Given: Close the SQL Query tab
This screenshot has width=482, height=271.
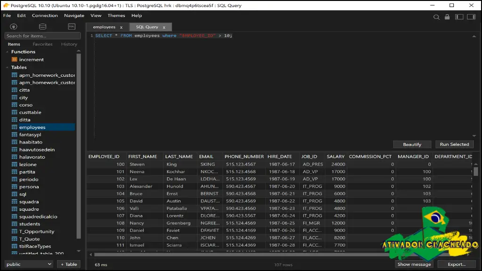Looking at the screenshot, I should click(164, 27).
